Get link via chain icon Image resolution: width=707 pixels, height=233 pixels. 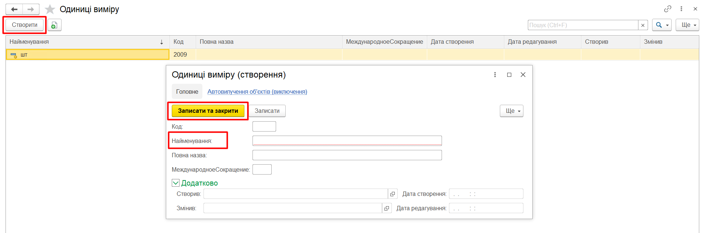668,9
